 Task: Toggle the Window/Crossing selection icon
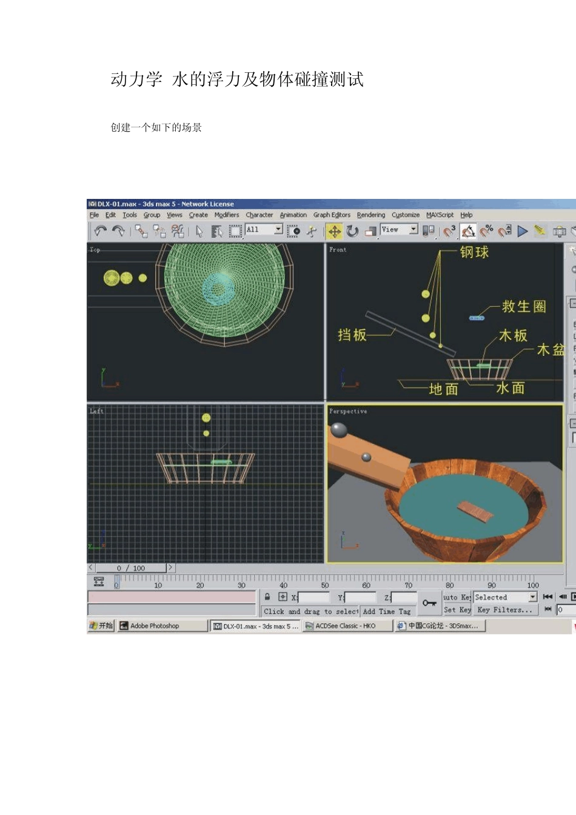(x=293, y=231)
